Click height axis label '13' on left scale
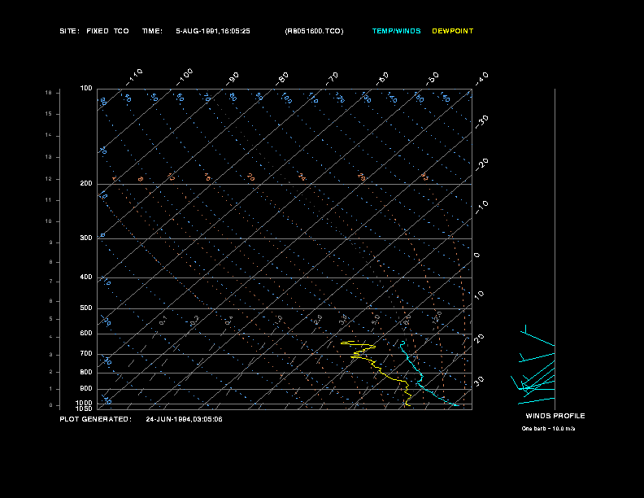Viewport: 644px width, 498px height. pos(49,157)
